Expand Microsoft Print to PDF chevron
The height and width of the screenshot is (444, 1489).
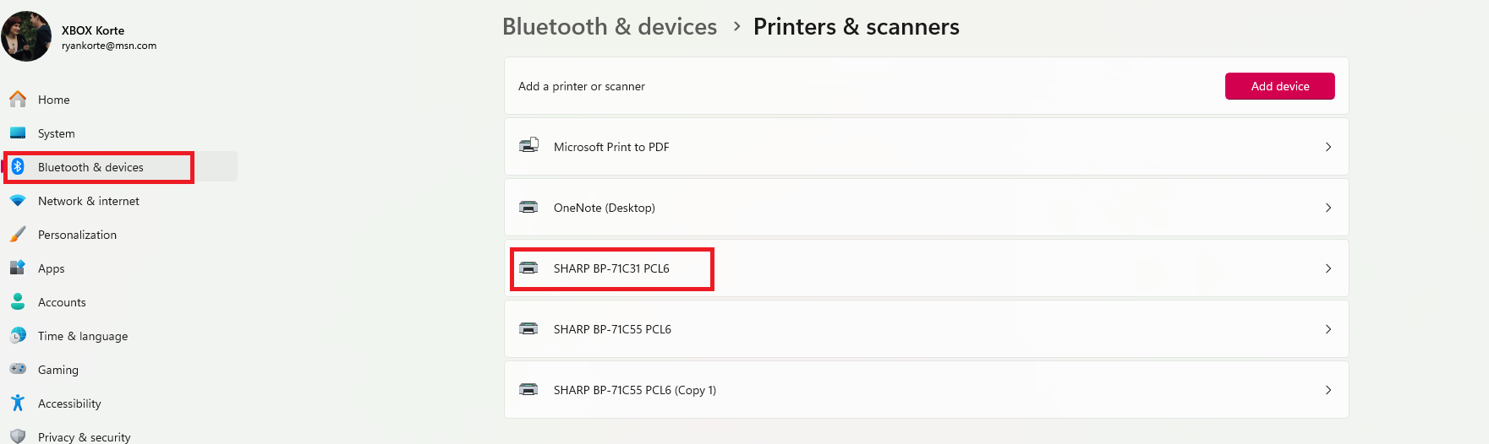tap(1328, 147)
